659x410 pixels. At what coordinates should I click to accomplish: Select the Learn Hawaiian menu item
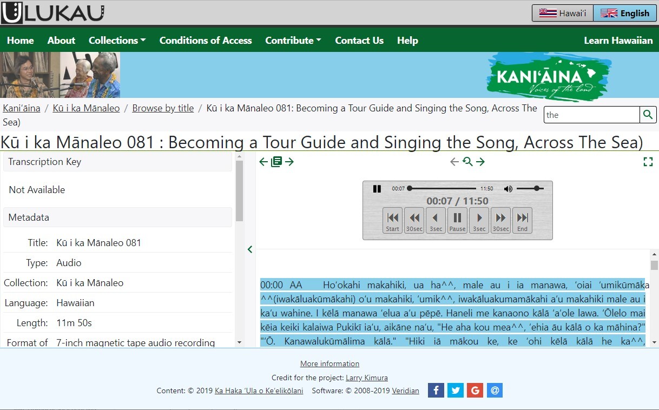618,40
